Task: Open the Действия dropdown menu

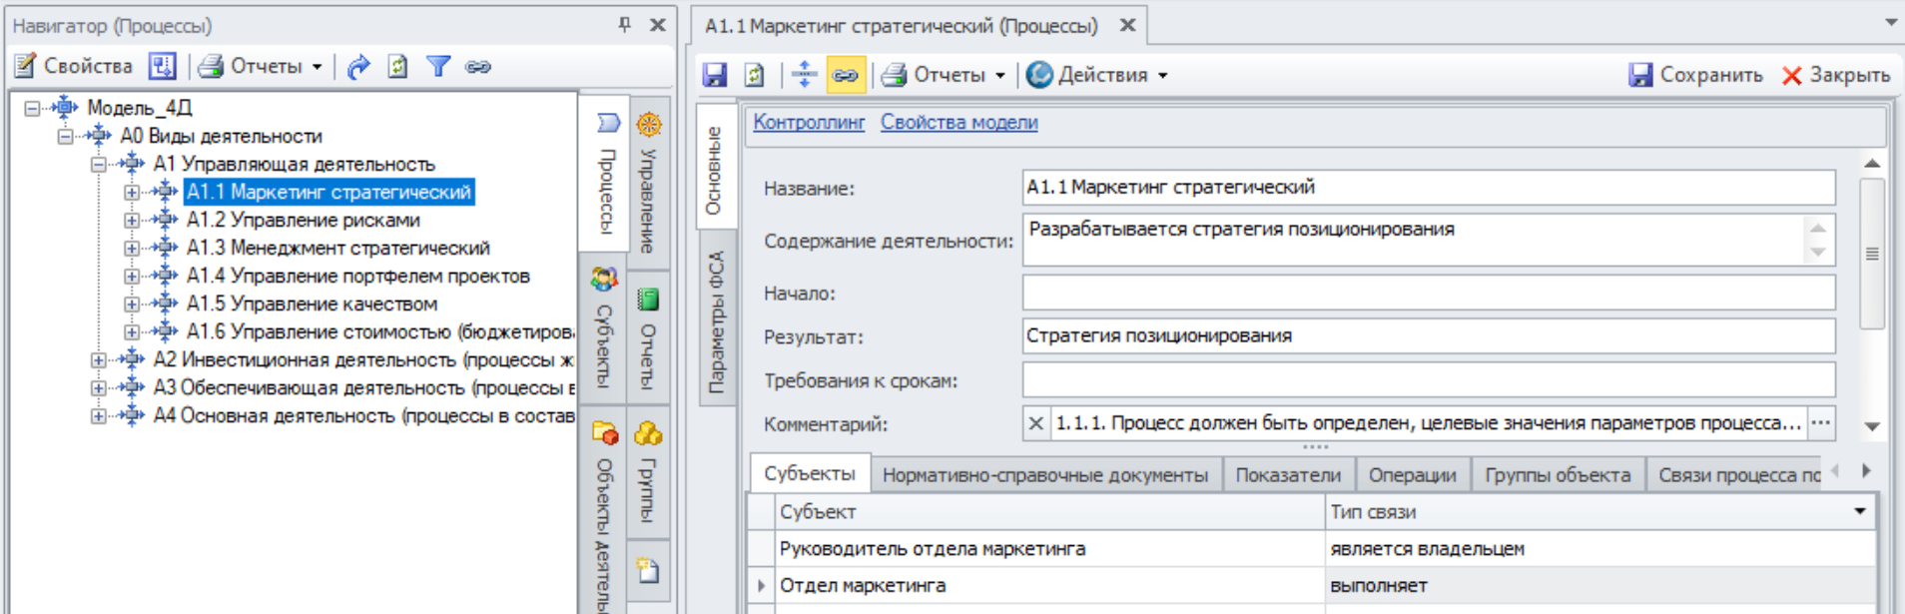Action: click(1098, 75)
